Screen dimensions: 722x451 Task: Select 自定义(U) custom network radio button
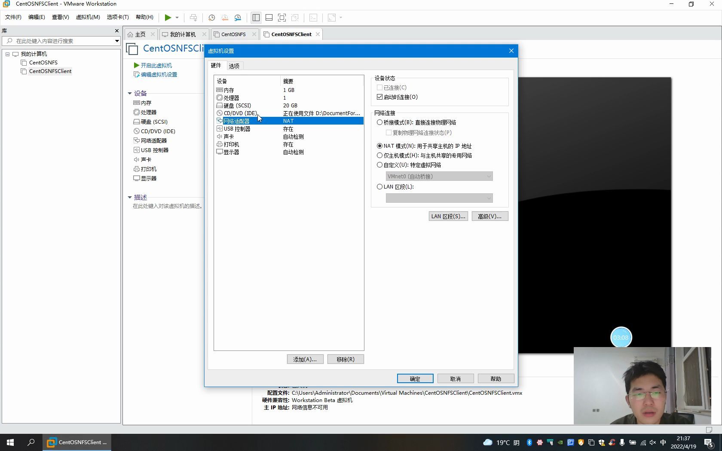click(x=379, y=165)
